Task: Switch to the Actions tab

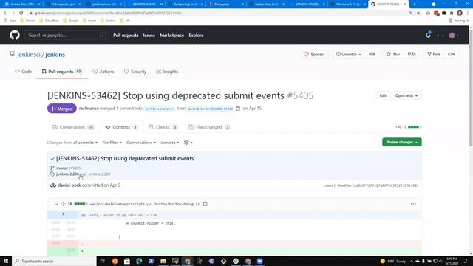Action: (103, 72)
